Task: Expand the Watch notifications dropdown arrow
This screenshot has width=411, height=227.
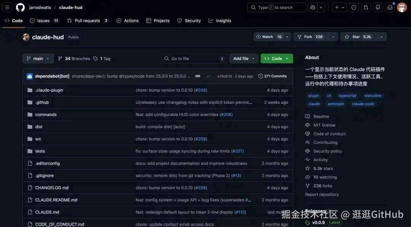Action: (x=287, y=37)
